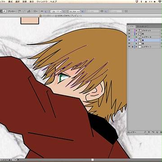Screen dimensions: 162x162
Task: Click the make clipping mask icon in Layers panel
Action: coord(149,132)
